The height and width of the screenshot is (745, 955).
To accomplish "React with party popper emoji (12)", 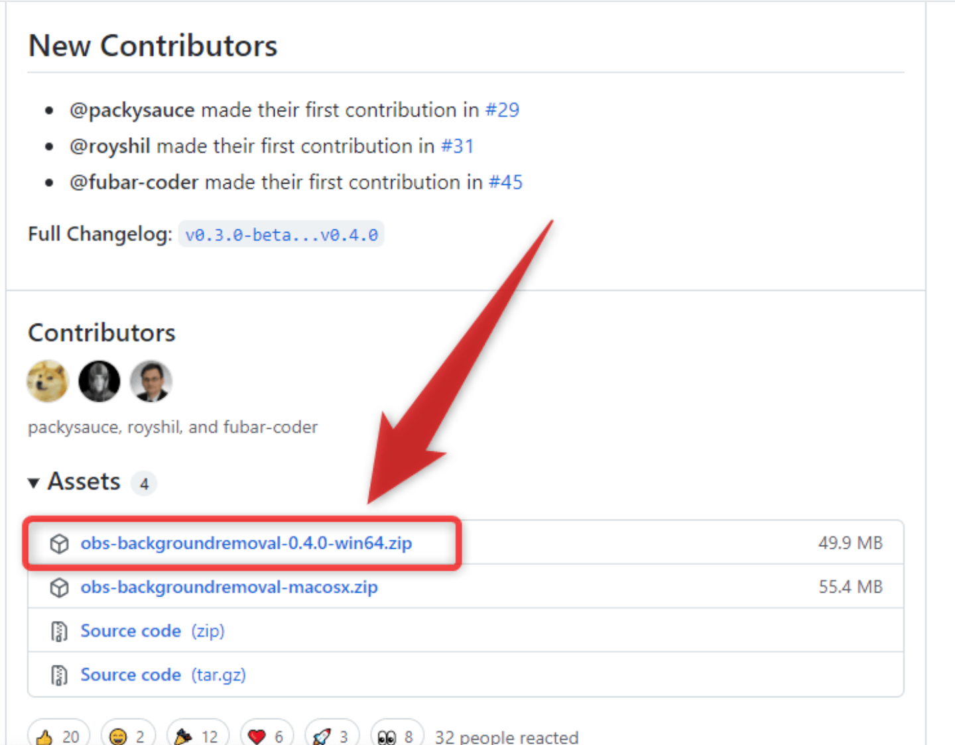I will pos(198,736).
